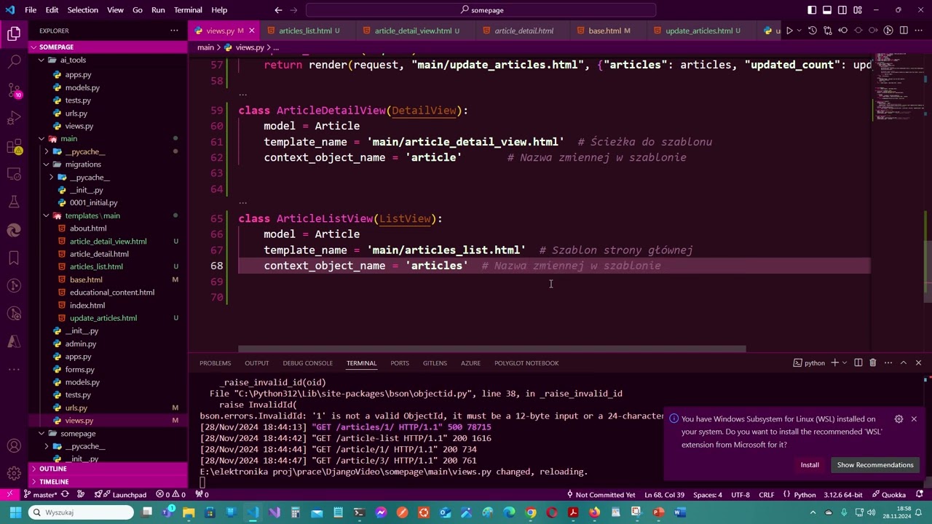Open the new terminal plus button
Viewport: 932px width, 524px height.
click(x=834, y=363)
